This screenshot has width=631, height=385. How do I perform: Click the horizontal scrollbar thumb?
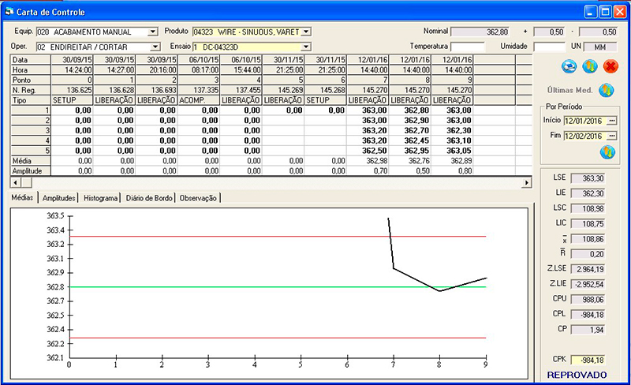click(26, 183)
